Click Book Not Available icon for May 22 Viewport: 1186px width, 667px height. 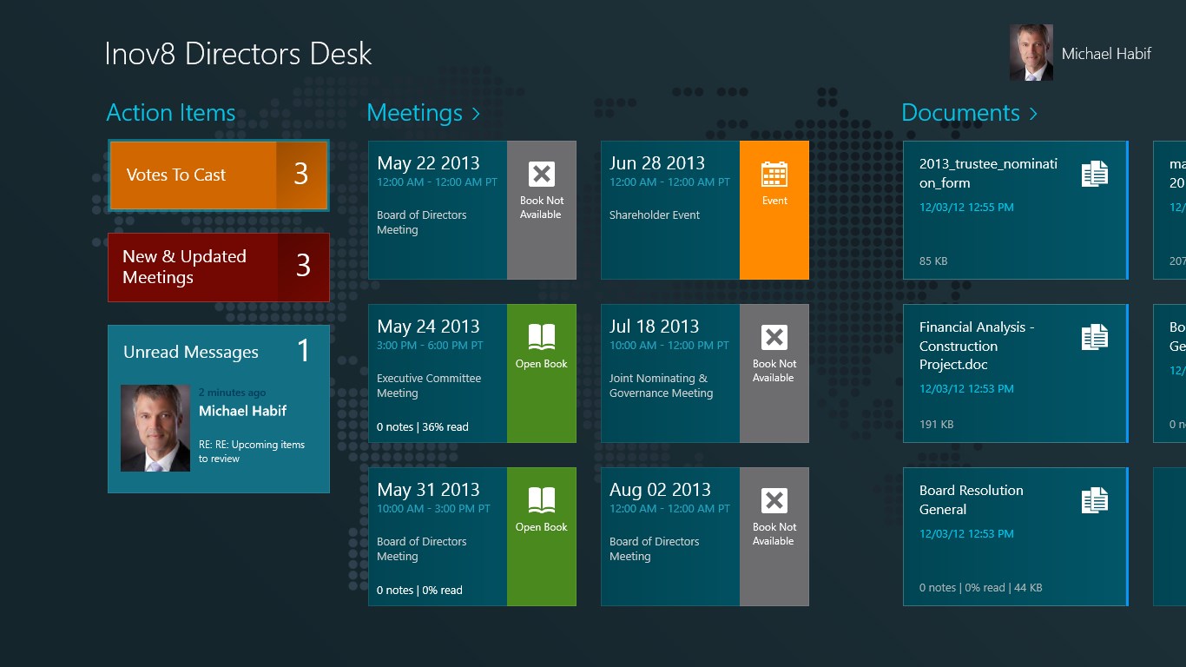[x=542, y=175]
